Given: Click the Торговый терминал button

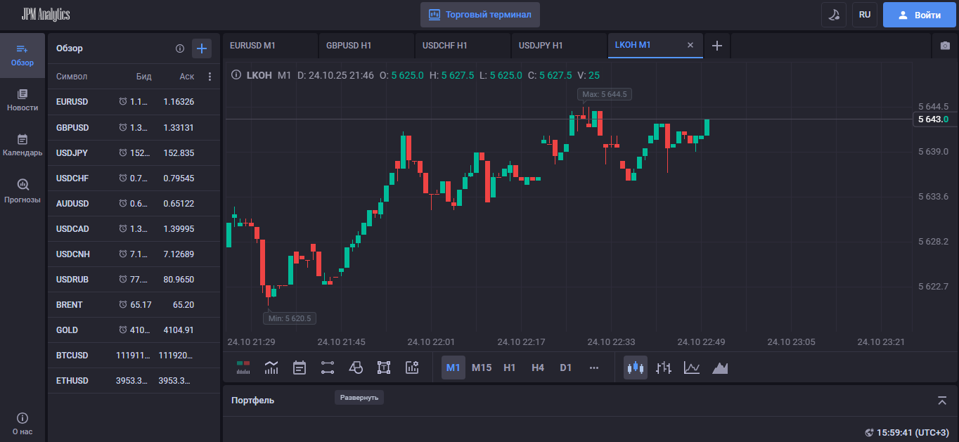Looking at the screenshot, I should (480, 15).
